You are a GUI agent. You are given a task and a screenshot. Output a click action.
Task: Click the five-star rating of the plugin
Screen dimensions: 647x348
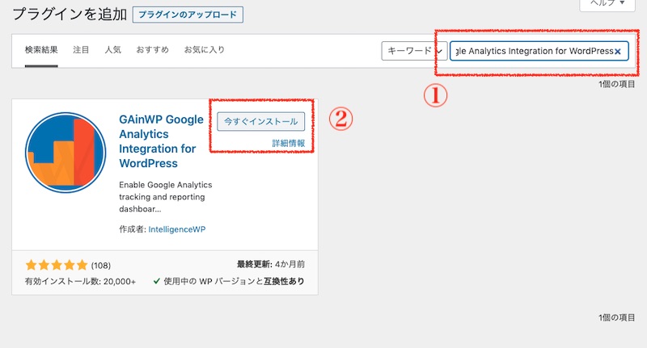[57, 265]
